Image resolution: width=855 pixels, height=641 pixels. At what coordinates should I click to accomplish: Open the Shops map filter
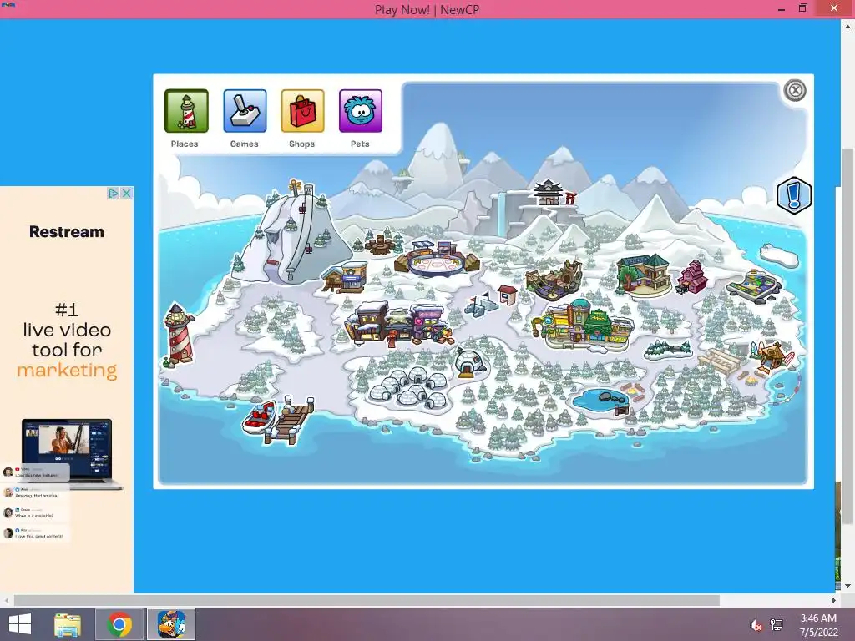[x=302, y=111]
